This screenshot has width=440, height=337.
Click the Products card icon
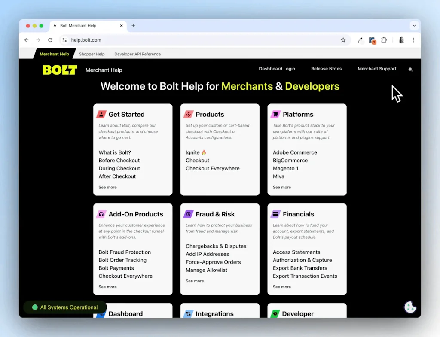(189, 114)
